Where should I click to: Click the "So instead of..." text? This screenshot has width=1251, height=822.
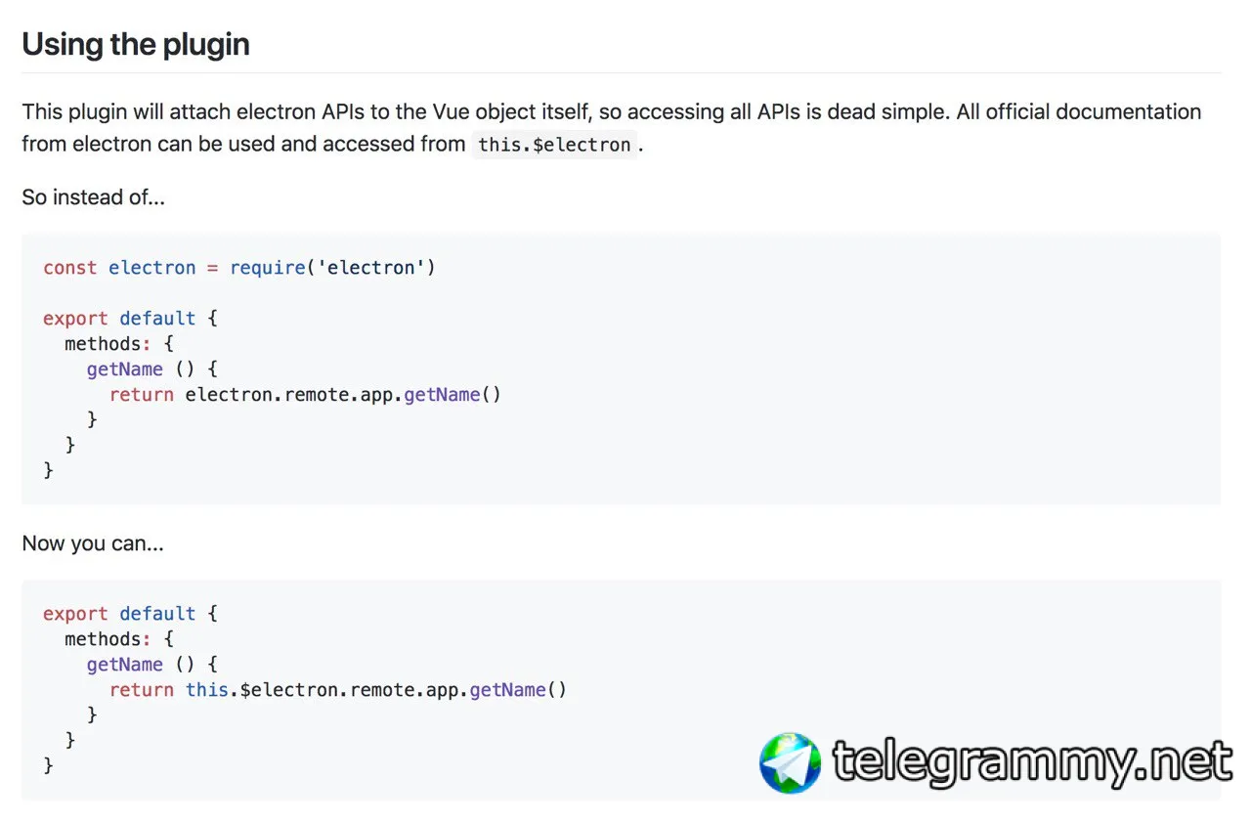click(x=94, y=196)
